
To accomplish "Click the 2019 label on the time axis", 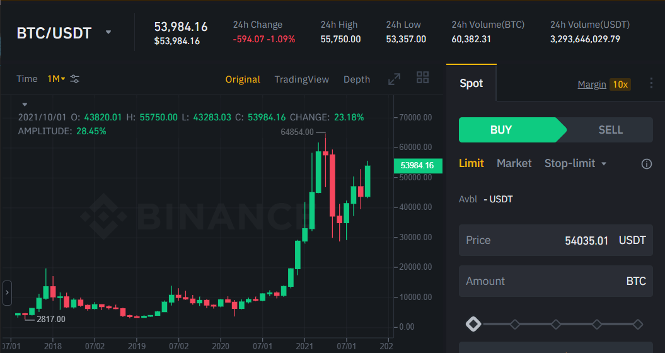I will (x=137, y=346).
